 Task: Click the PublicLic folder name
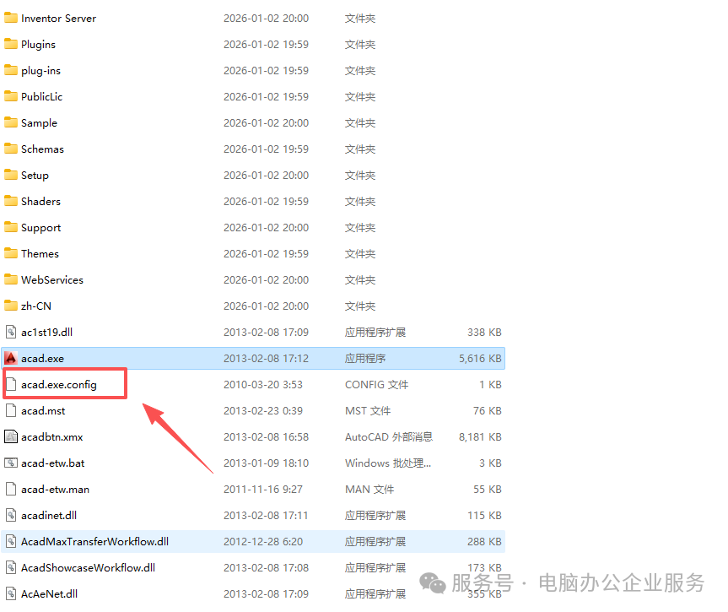pyautogui.click(x=41, y=96)
